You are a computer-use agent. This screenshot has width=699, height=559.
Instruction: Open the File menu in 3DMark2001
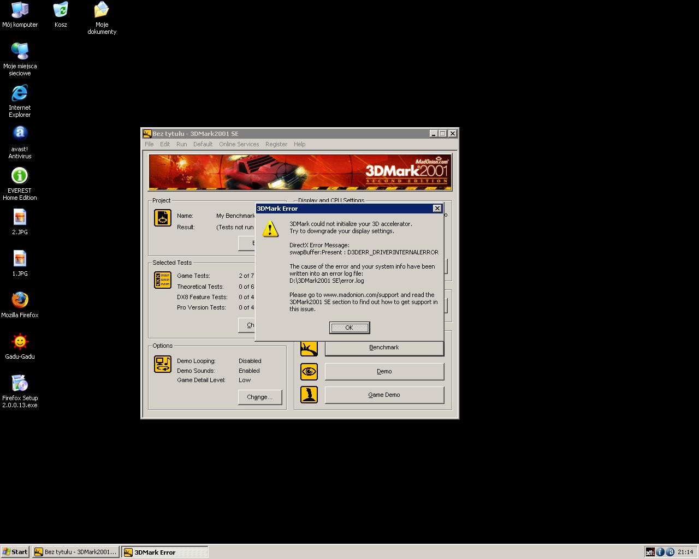click(x=149, y=144)
